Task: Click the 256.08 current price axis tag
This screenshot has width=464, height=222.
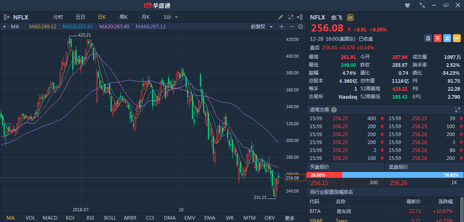Action: click(x=295, y=178)
